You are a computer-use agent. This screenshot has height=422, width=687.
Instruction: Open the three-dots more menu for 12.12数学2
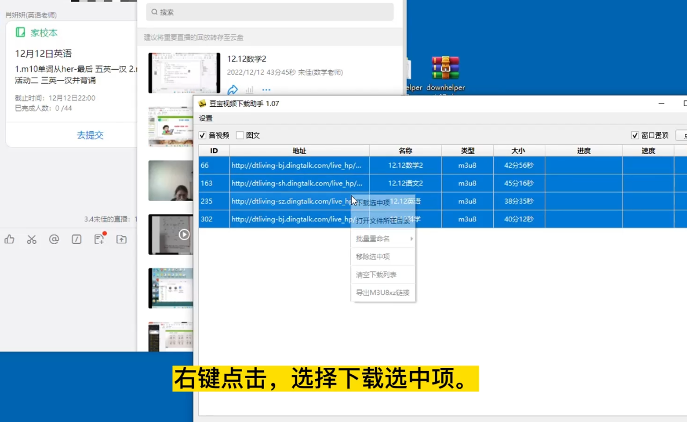point(266,90)
